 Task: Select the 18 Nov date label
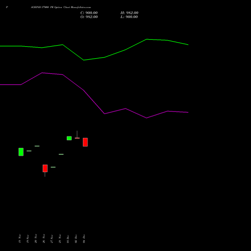(20, 238)
